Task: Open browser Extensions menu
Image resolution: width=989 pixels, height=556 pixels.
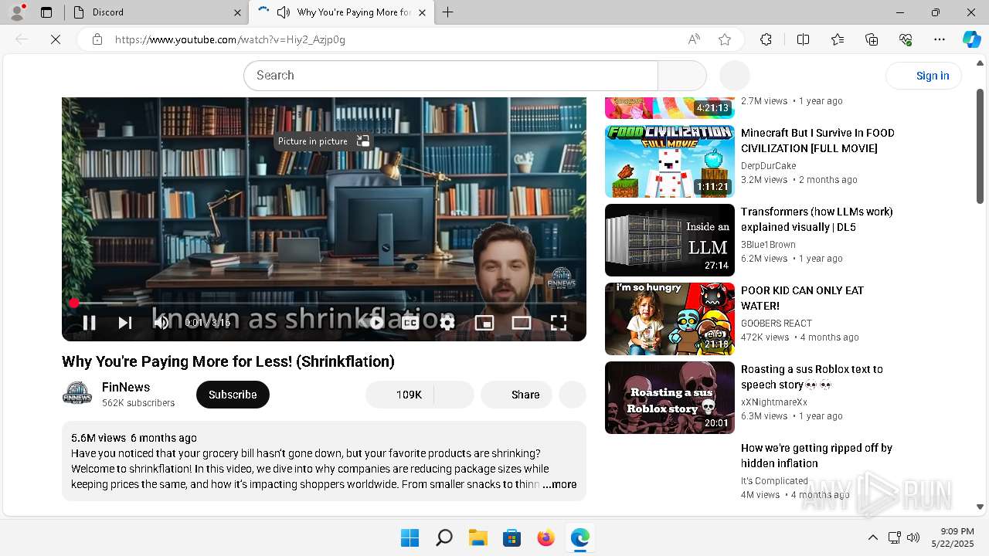Action: click(x=766, y=39)
